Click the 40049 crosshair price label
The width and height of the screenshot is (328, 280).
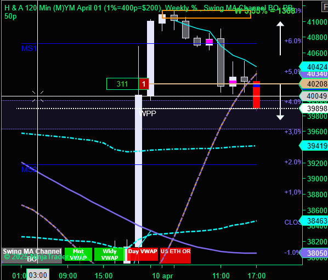(x=314, y=96)
